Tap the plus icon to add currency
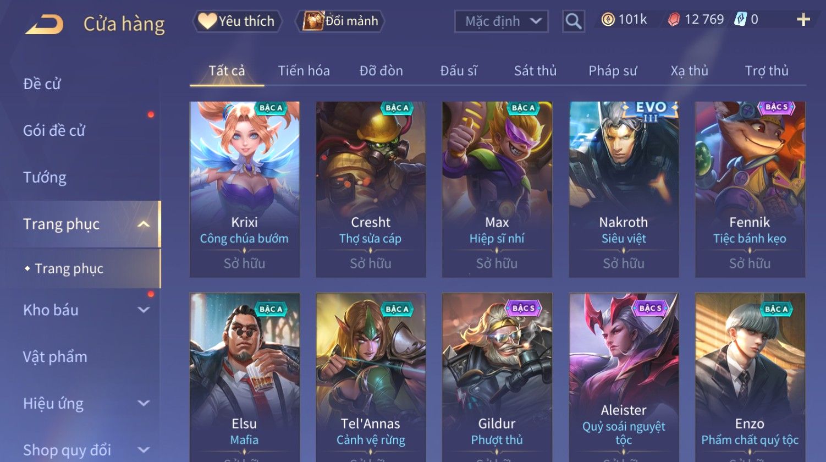 pos(803,20)
